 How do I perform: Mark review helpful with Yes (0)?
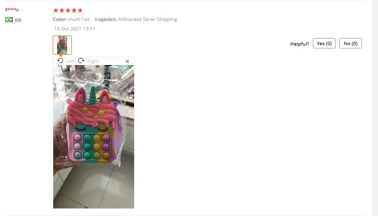(x=324, y=43)
